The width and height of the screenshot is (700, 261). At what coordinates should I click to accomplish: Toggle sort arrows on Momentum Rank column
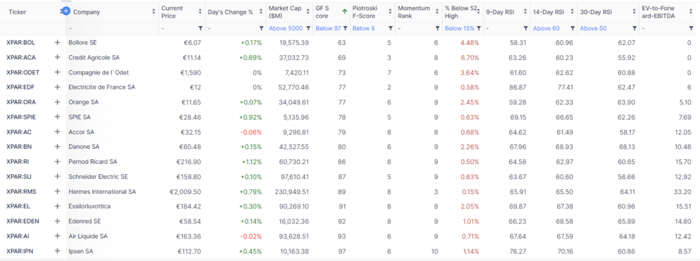pos(437,12)
